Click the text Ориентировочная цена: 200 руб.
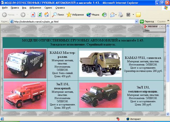Image resolution: width=170 pixels, height=122 pixels. [x=143, y=71]
